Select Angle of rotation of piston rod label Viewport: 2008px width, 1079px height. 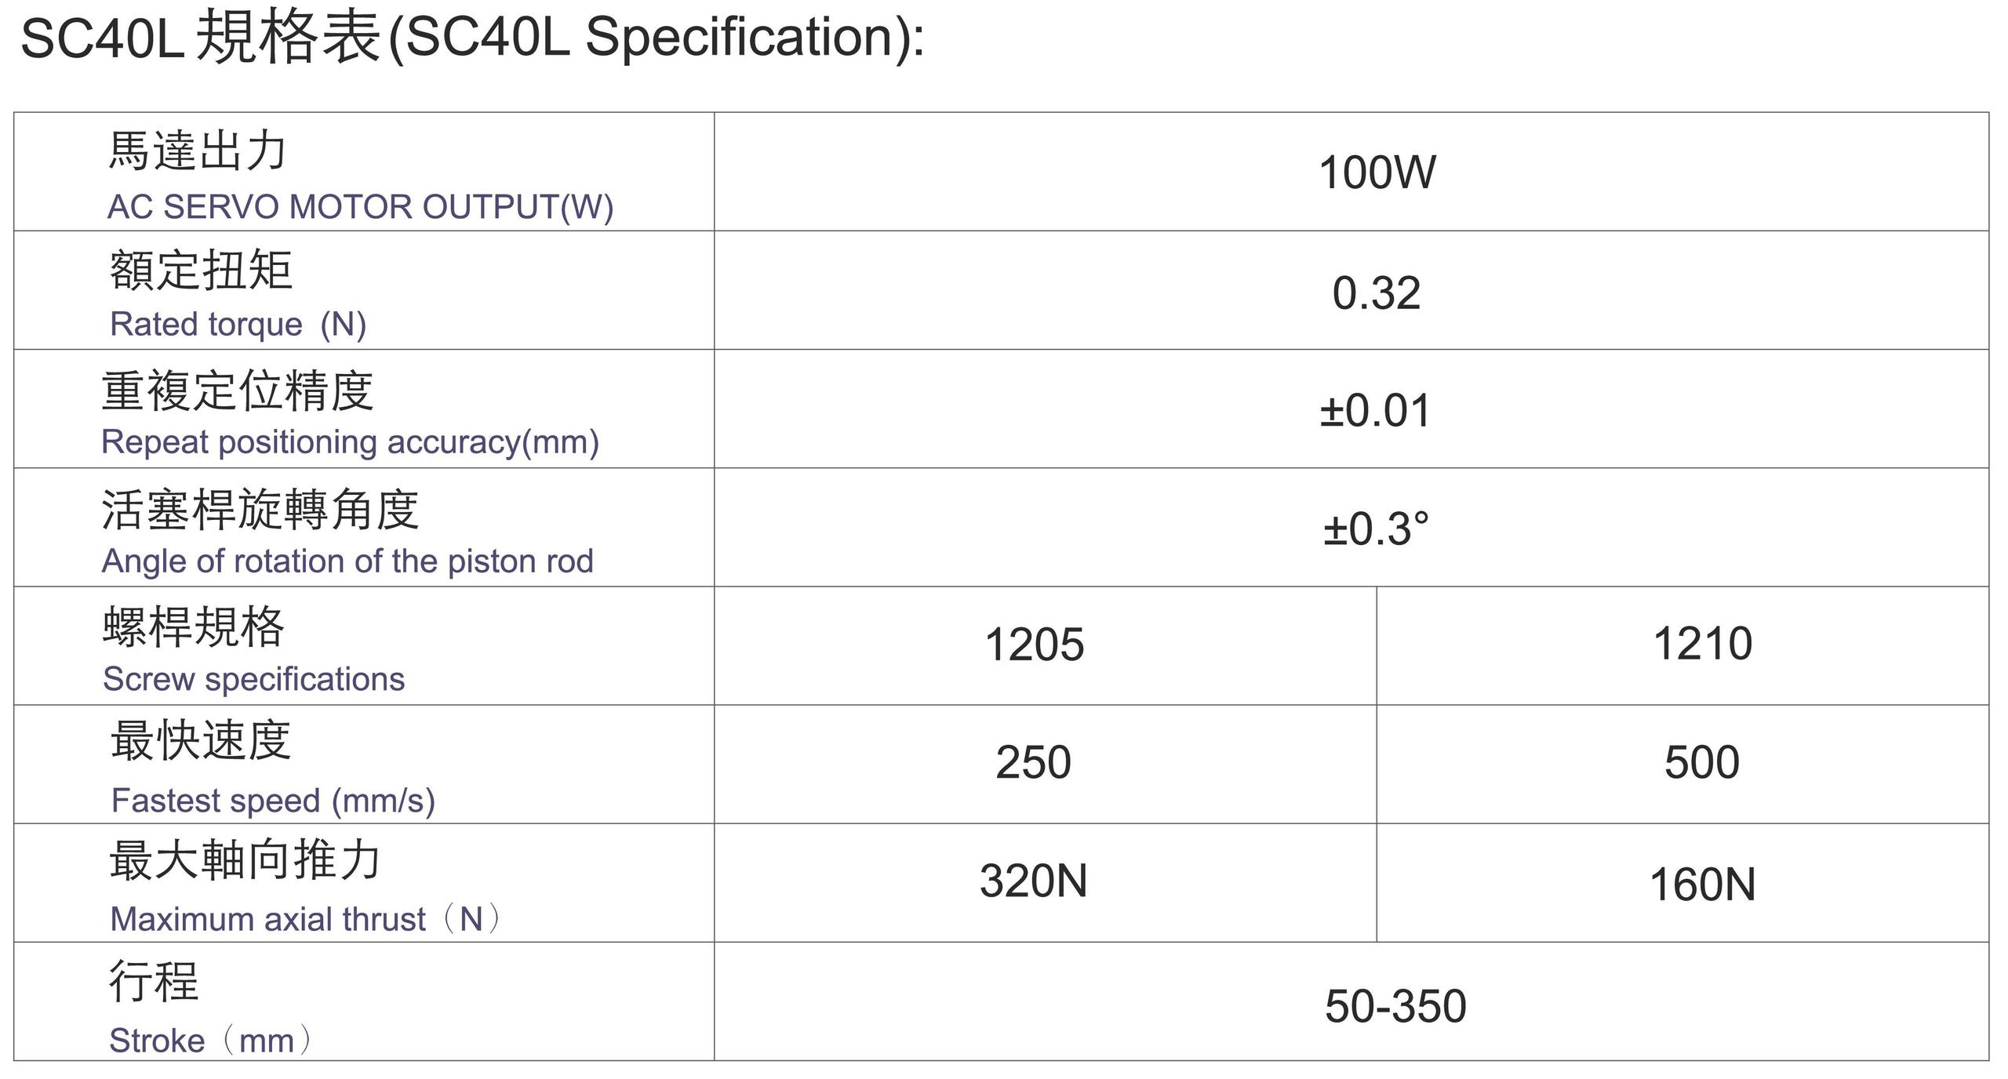[347, 561]
